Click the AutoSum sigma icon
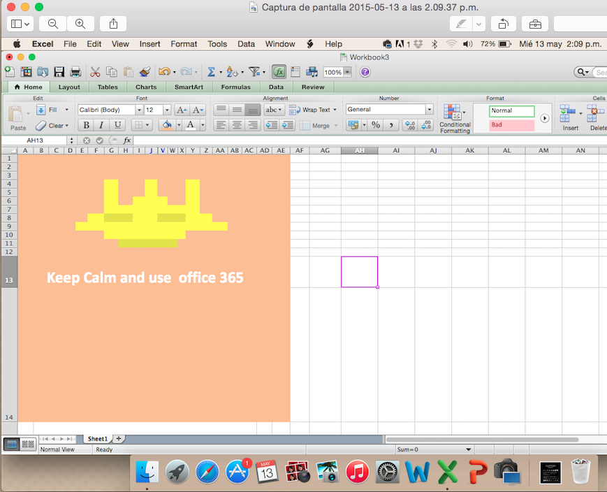This screenshot has width=607, height=492. pos(211,72)
